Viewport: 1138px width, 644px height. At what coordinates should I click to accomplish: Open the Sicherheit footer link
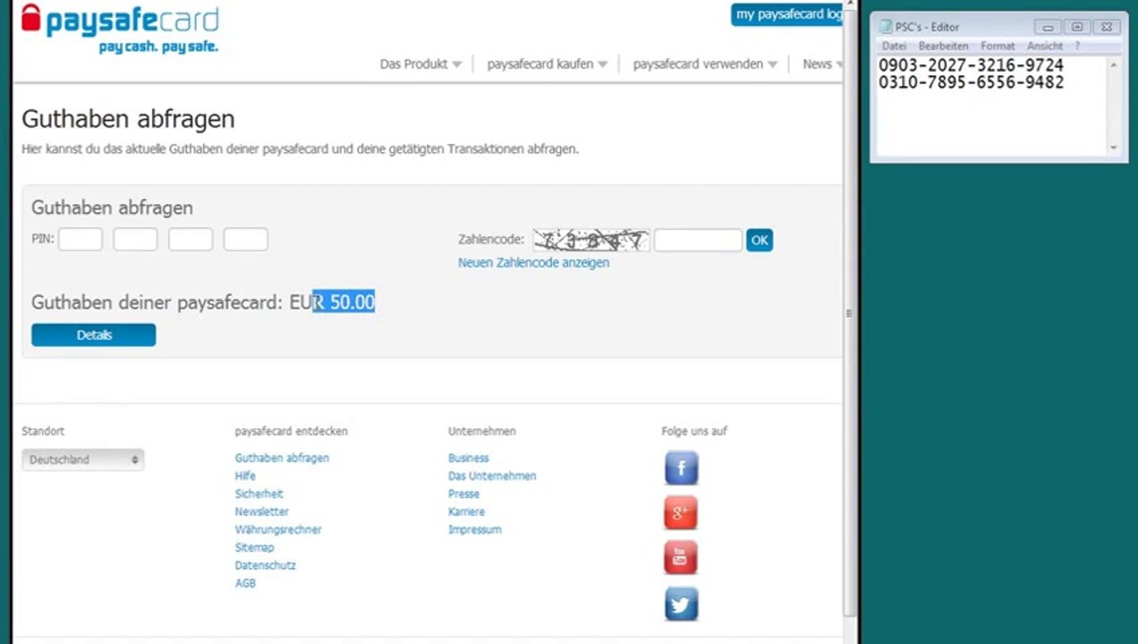point(259,494)
